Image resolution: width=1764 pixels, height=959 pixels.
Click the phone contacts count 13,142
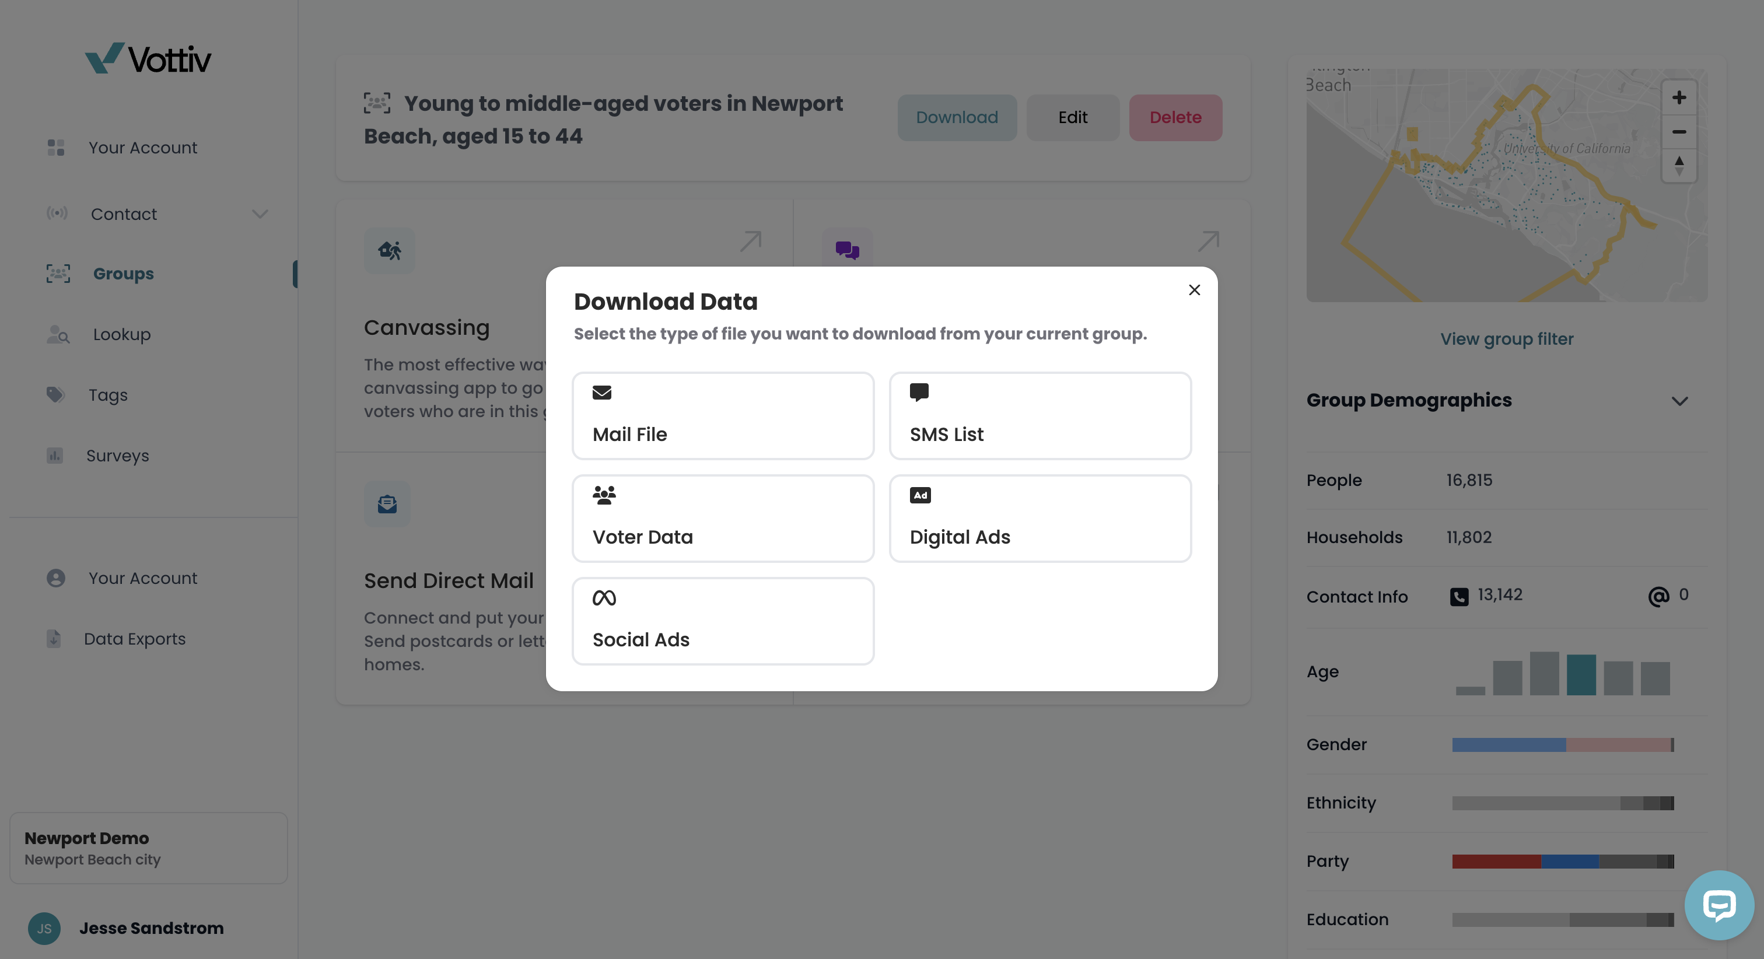point(1500,594)
